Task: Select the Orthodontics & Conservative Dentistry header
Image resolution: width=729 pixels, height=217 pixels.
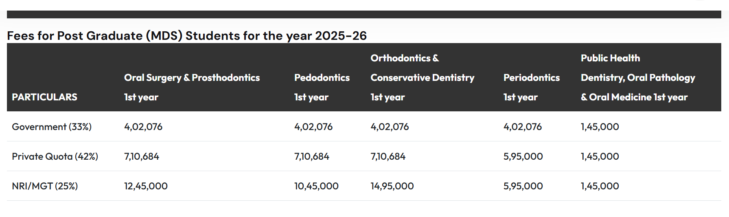Action: point(422,78)
